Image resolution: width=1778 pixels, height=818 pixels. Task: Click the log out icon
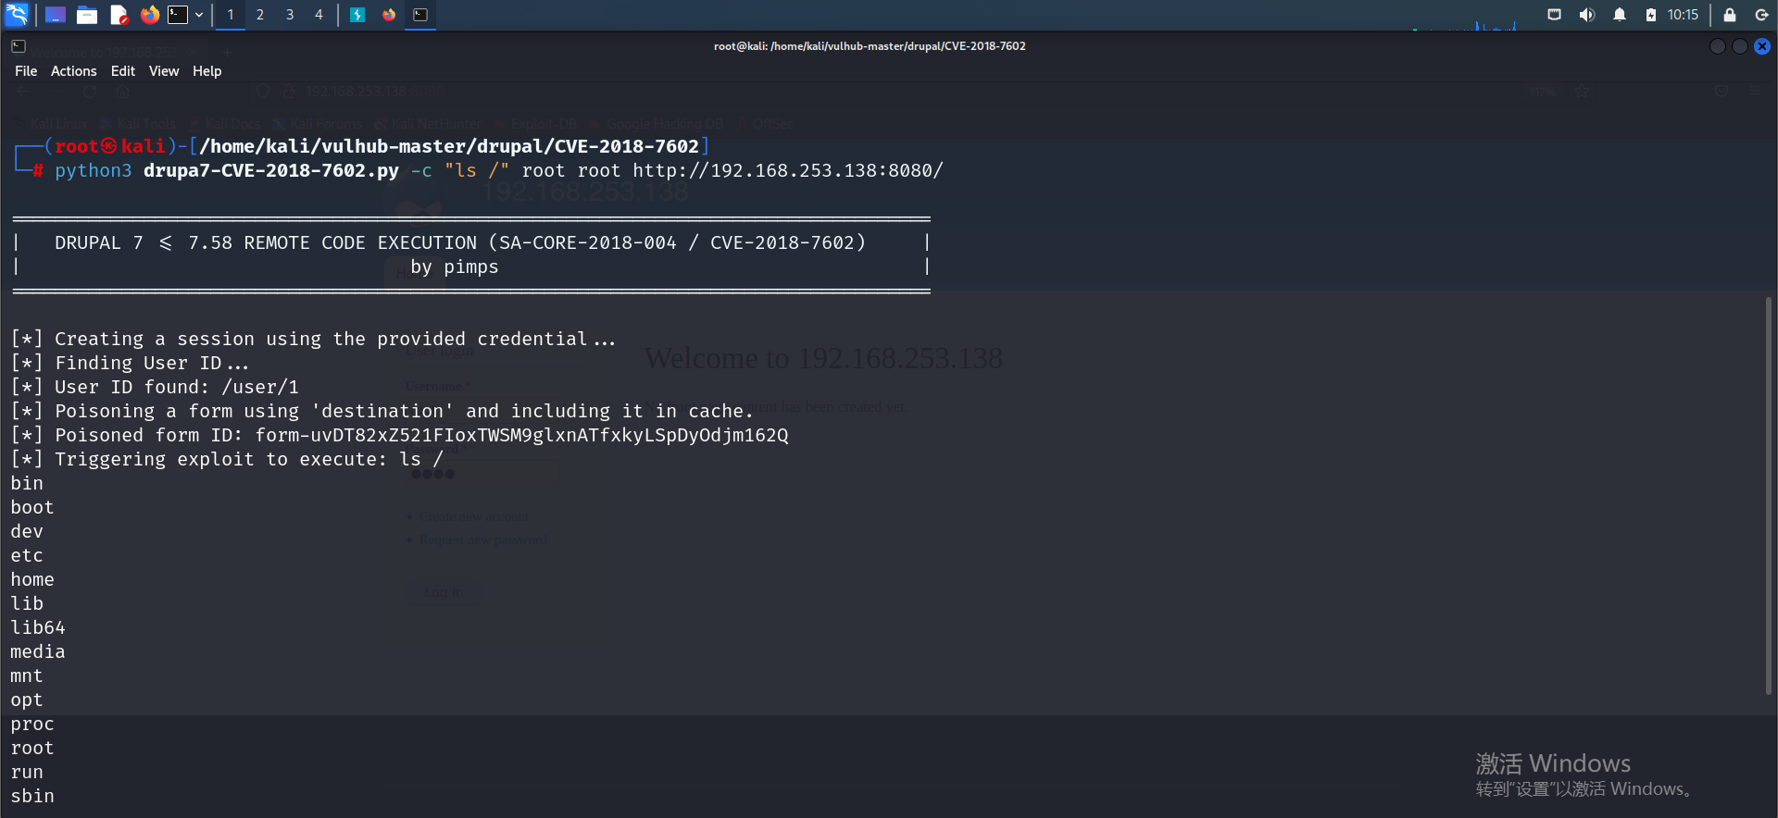tap(1761, 15)
